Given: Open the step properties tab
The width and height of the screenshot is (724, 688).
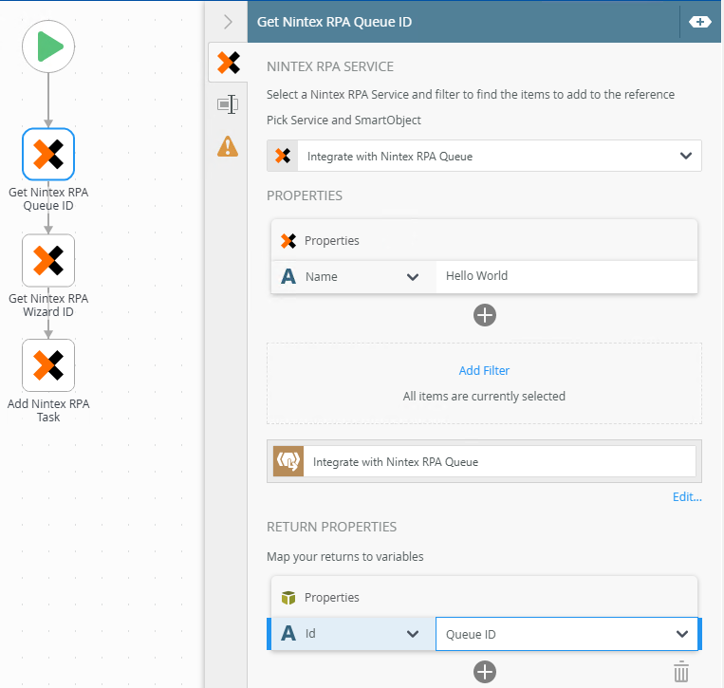Looking at the screenshot, I should (x=228, y=104).
